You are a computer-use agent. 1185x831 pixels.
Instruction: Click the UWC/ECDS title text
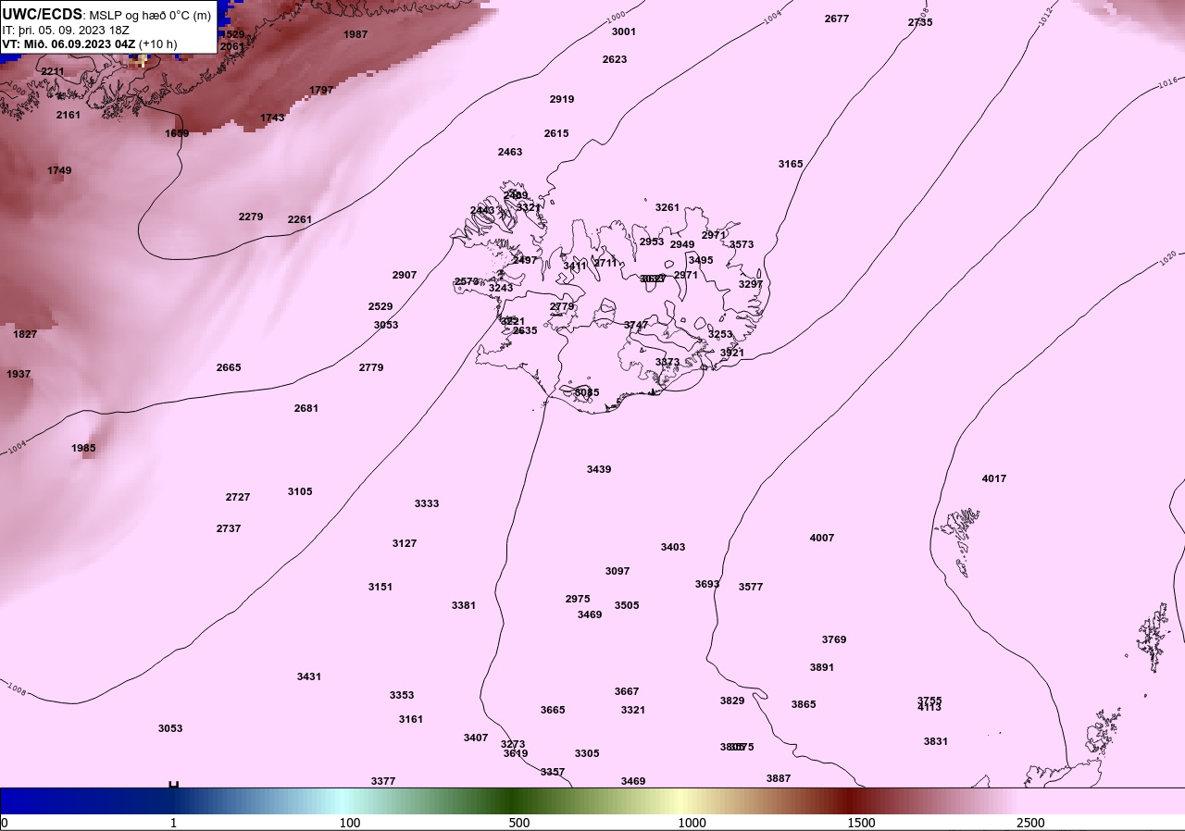coord(43,14)
